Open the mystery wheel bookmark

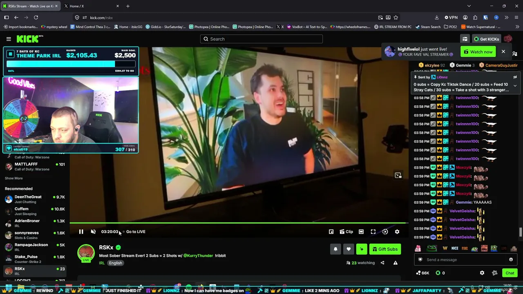[54, 27]
